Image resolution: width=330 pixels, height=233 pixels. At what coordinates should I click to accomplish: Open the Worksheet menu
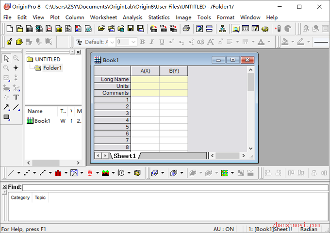click(x=103, y=17)
